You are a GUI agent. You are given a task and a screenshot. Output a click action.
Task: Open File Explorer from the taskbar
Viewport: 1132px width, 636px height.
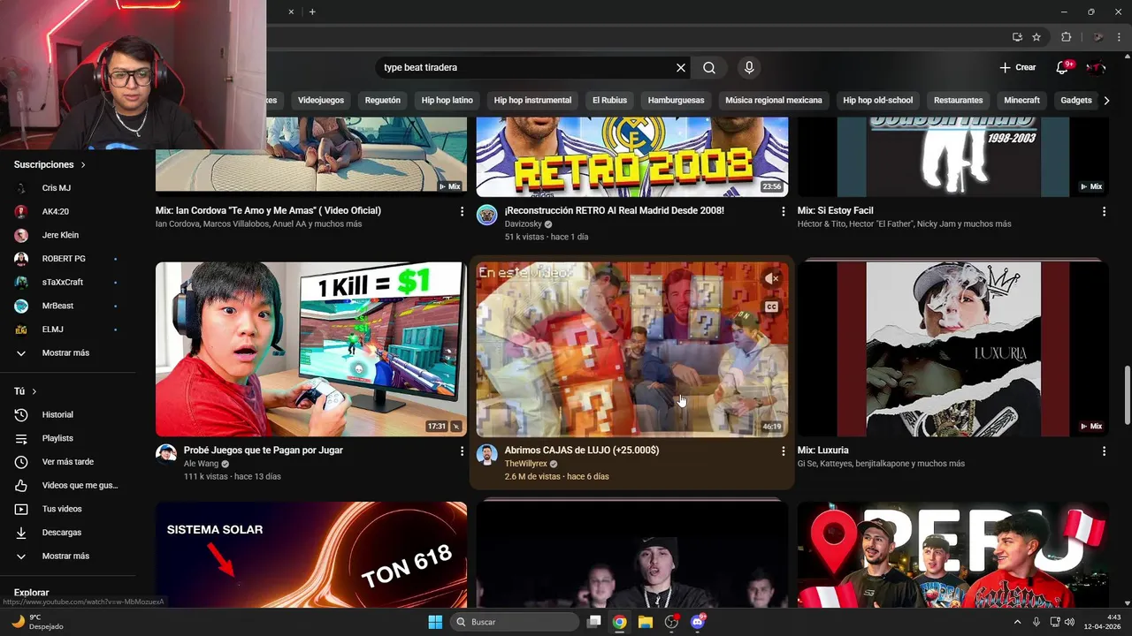646,622
